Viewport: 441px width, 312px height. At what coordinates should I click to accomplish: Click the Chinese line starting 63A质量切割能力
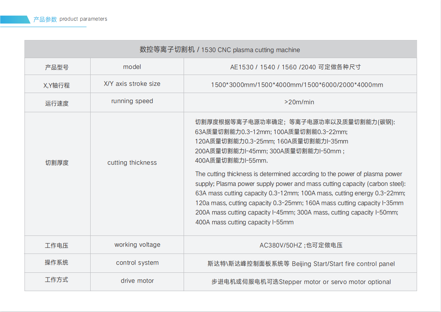[x=271, y=132]
